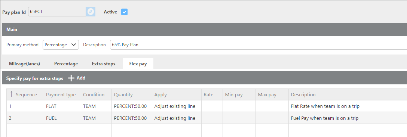Open the Percentage tab
Screen dimensions: 407x137
click(66, 64)
